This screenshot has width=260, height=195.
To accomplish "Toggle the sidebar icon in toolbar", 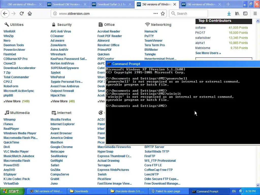I will pos(245,13).
